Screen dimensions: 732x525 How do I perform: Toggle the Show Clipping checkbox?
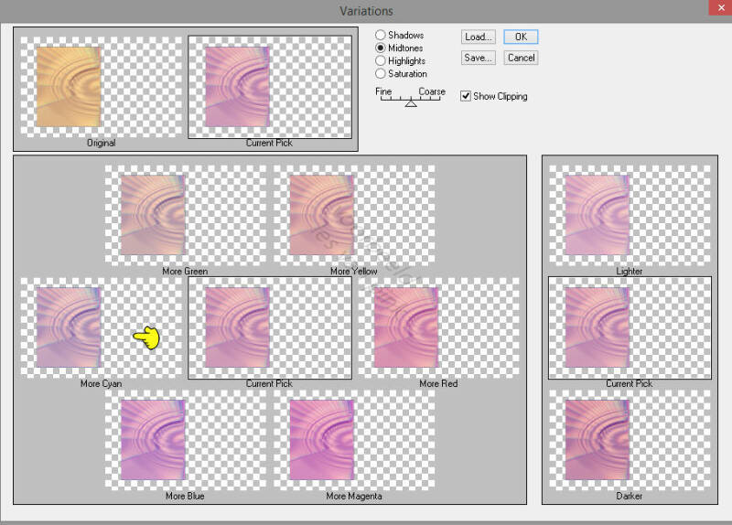click(x=466, y=96)
